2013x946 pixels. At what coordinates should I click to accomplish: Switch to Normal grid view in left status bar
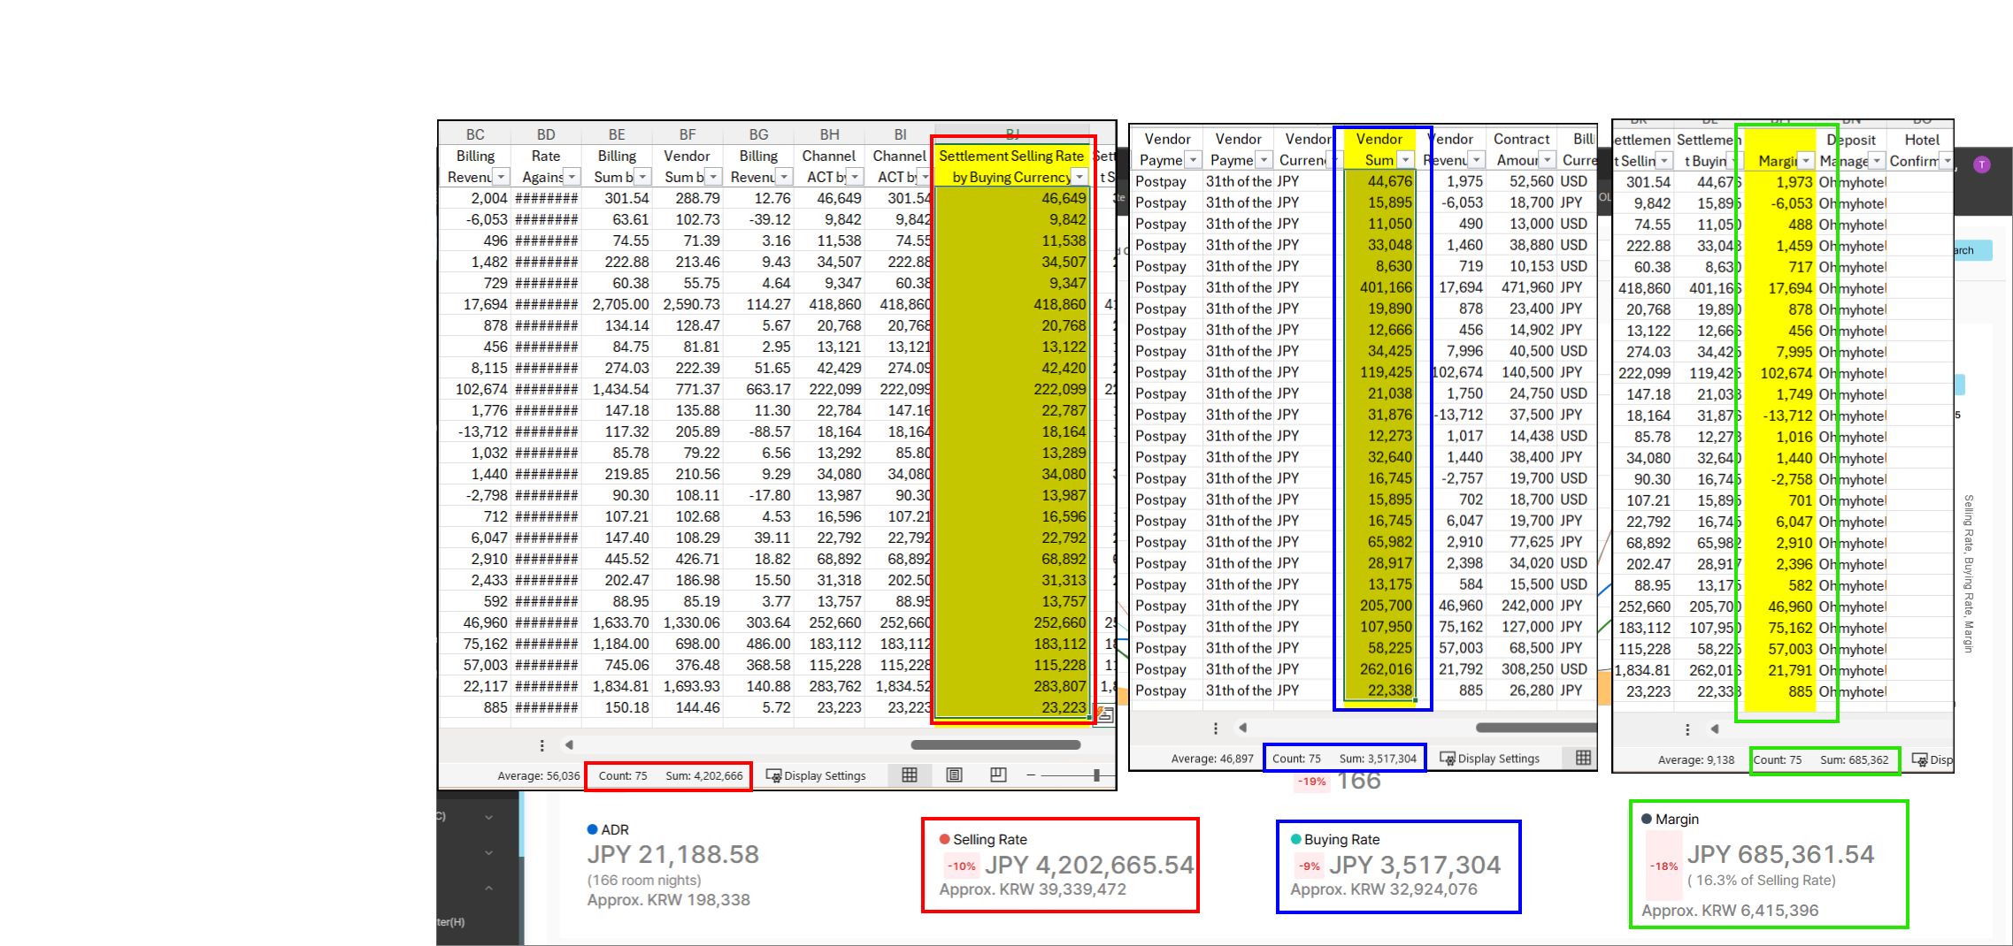[x=909, y=775]
